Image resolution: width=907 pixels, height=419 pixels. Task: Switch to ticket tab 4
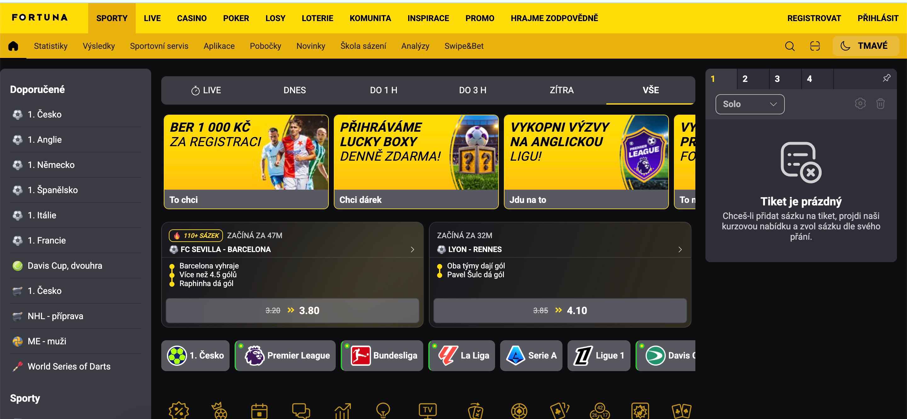818,79
